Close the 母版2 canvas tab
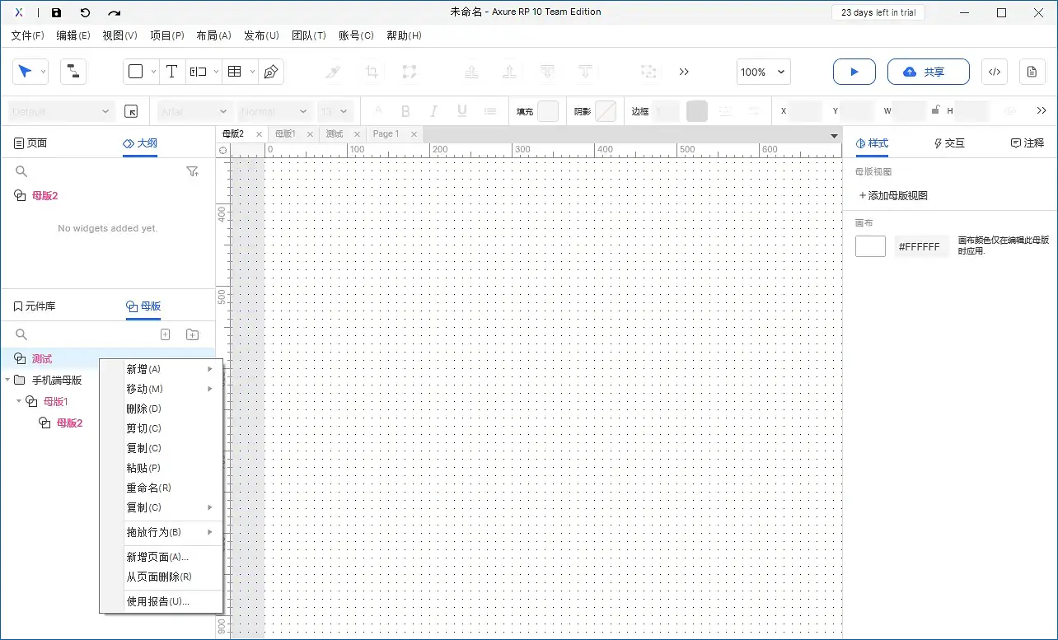This screenshot has width=1058, height=640. [x=259, y=134]
